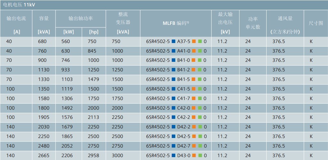Click the [hp] unit sub-header
The height and width of the screenshot is (160, 328).
click(x=94, y=32)
